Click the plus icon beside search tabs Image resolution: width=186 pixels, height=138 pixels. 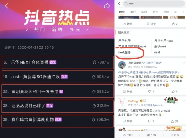point(183,12)
